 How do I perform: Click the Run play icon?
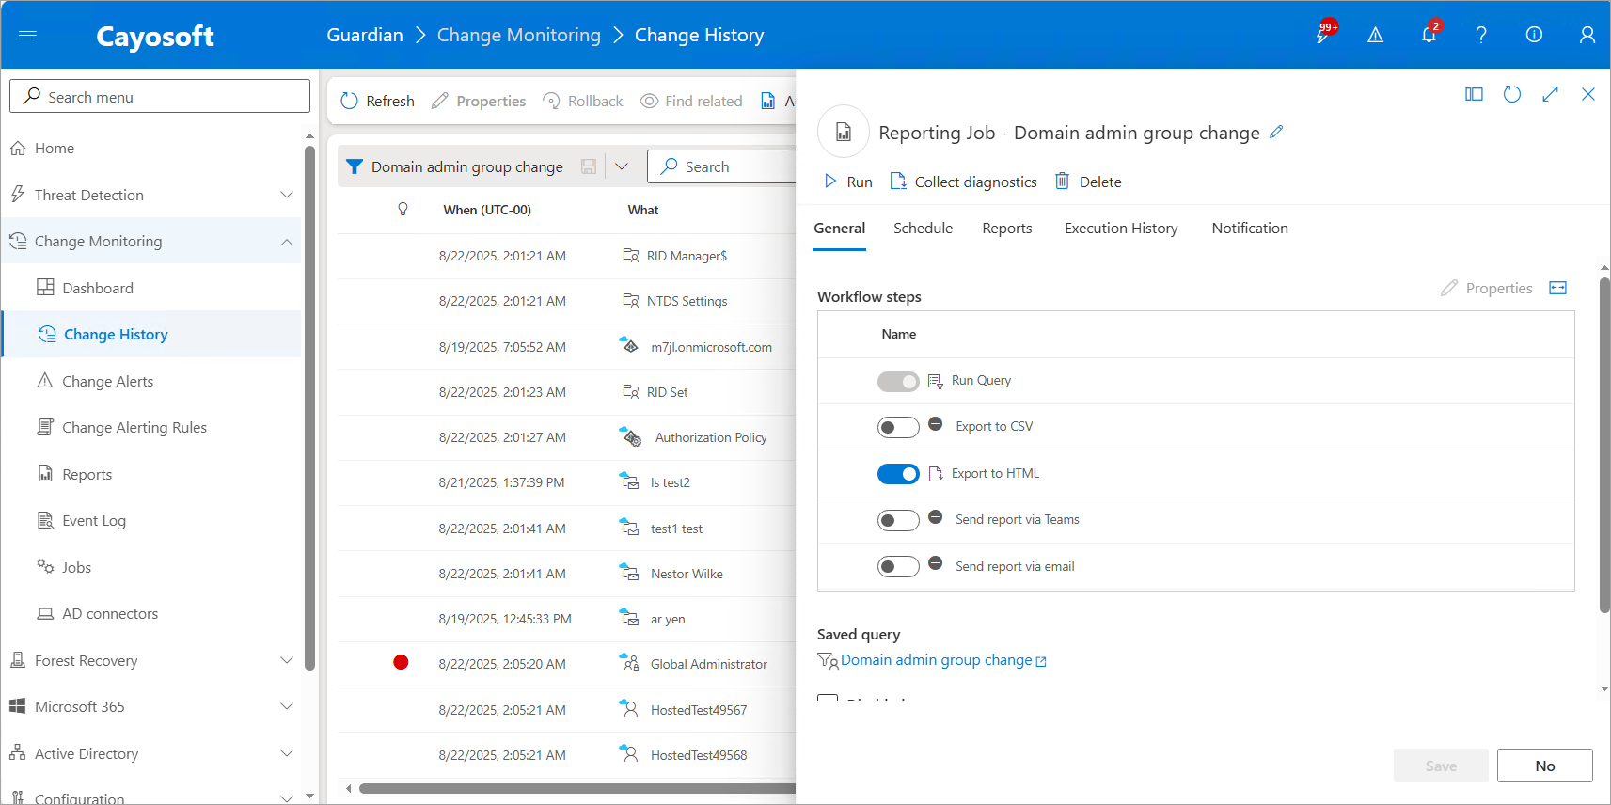pos(830,181)
